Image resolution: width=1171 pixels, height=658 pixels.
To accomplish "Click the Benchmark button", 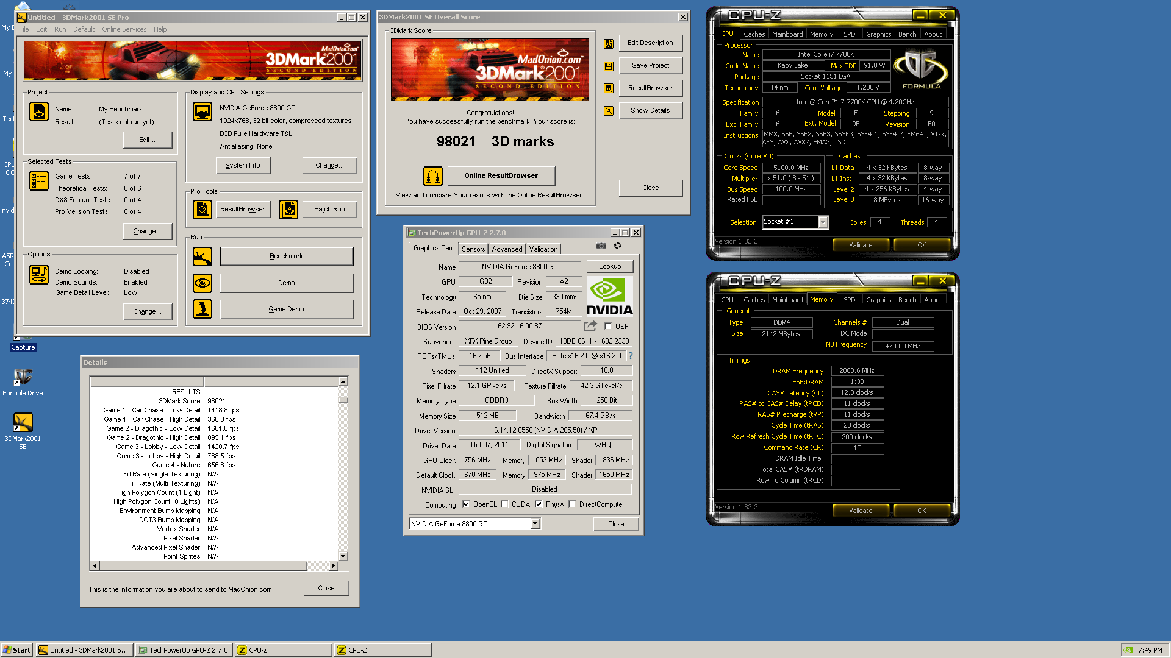I will [x=286, y=256].
